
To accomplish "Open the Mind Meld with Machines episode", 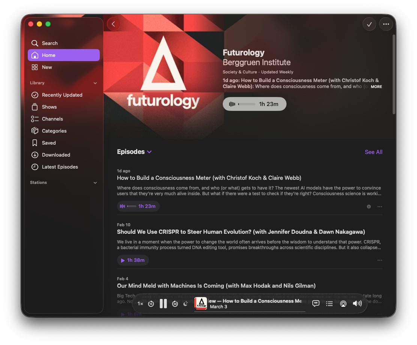I will coord(216,285).
